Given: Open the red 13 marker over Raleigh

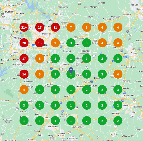Looking at the screenshot, I should point(40,43).
